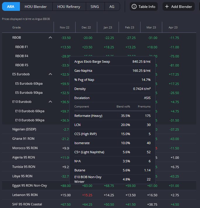
Task: Click the Grade column header
Action: pos(16,27)
